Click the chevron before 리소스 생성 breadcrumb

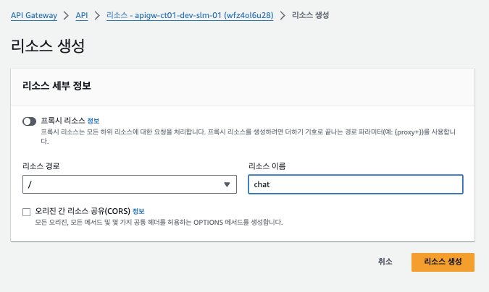coord(283,15)
